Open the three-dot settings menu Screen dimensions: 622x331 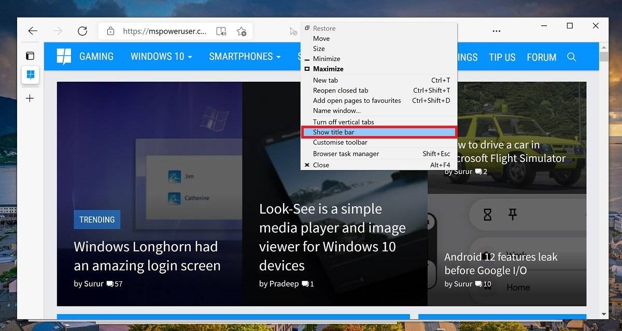[497, 31]
